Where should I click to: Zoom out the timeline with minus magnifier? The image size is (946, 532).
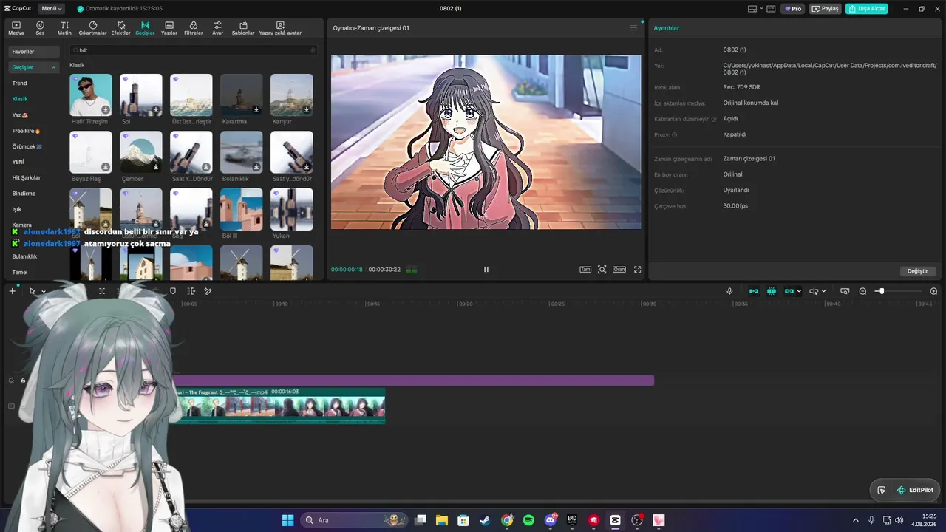click(862, 291)
